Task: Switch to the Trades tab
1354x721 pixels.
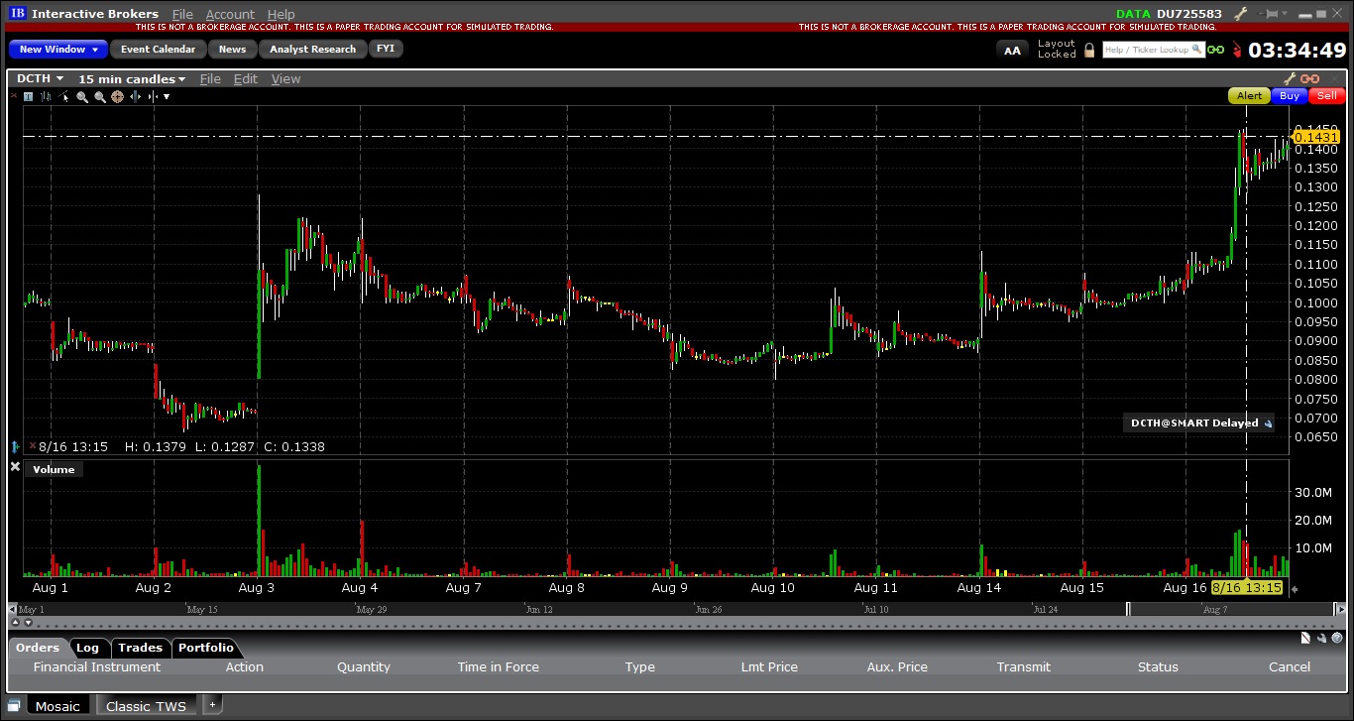Action: coord(140,648)
